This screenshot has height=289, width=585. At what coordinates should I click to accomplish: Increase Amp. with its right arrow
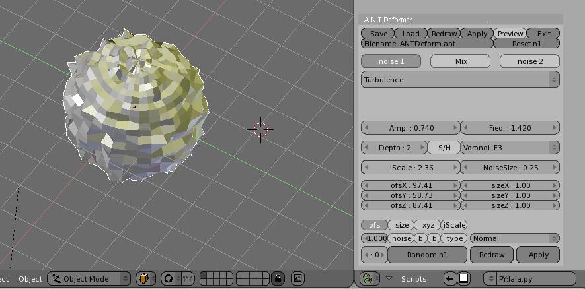tap(455, 128)
